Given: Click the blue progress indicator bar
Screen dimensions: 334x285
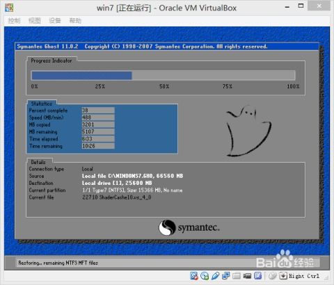Looking at the screenshot, I should tap(81, 76).
